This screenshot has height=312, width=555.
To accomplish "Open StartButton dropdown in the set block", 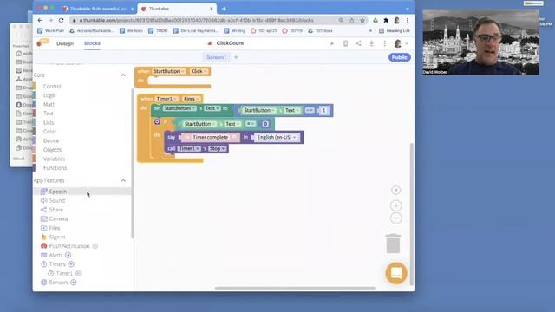I will tap(180, 108).
